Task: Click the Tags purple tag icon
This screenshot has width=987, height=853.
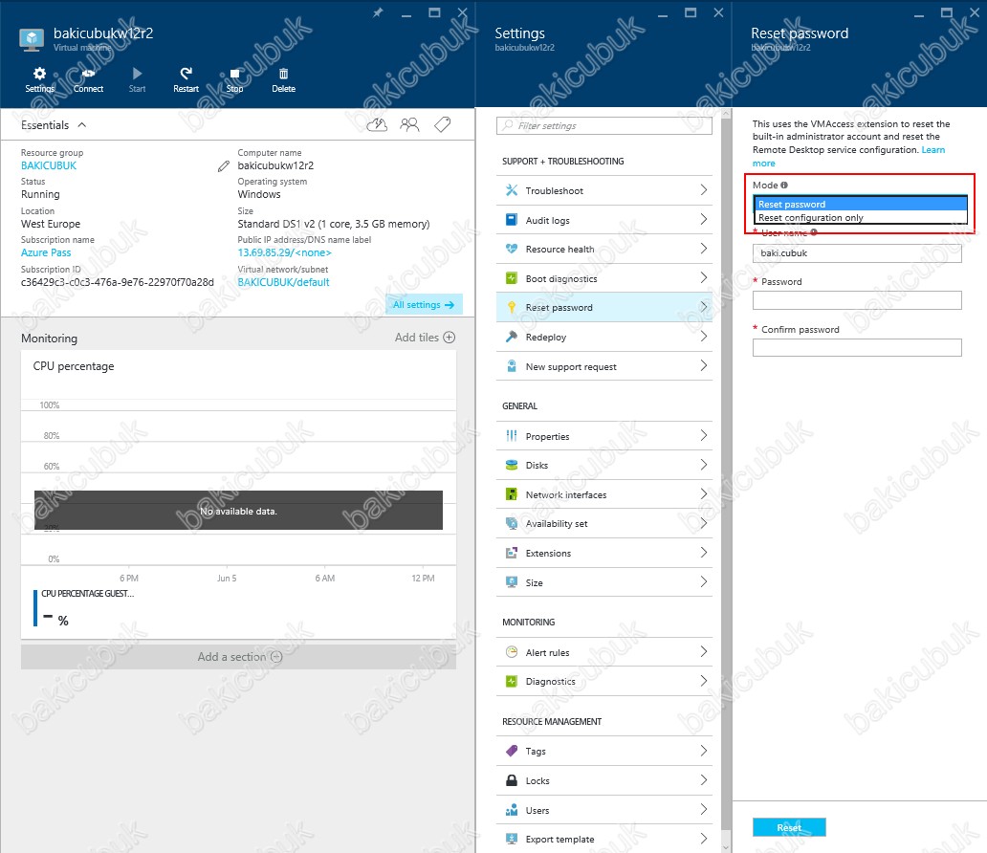Action: (512, 751)
